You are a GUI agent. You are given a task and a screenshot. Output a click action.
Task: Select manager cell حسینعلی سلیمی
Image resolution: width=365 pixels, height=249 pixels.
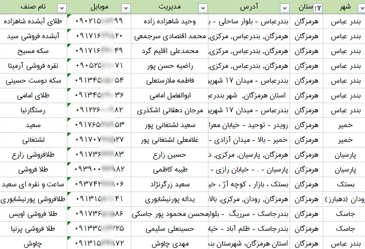170,229
